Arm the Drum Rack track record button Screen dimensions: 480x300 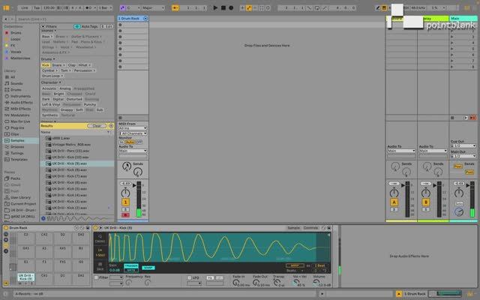[125, 215]
